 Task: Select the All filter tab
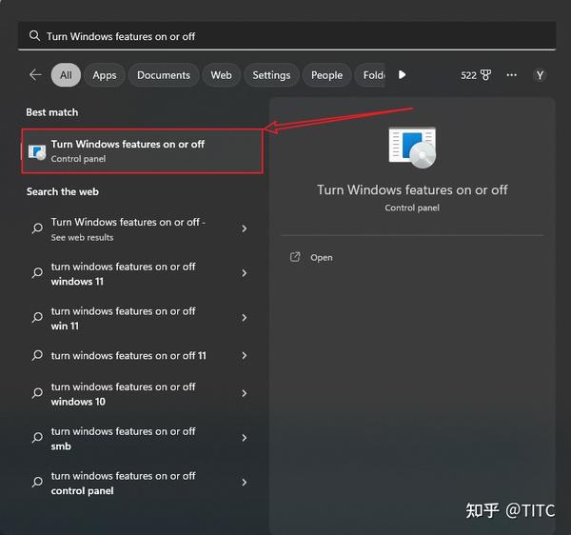[x=66, y=75]
